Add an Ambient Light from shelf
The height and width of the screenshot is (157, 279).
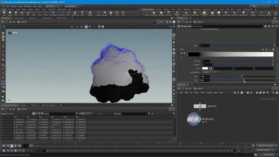coord(244,13)
